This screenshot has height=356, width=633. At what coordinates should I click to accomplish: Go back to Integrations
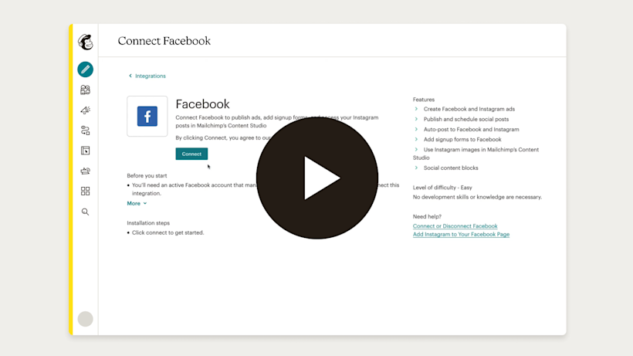coord(147,76)
